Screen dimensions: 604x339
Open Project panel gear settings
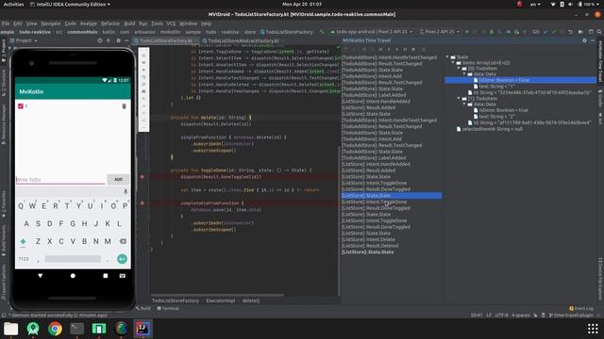click(118, 40)
